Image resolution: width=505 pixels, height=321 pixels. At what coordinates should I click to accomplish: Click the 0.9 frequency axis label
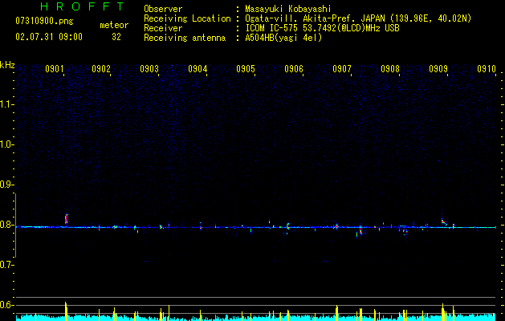pyautogui.click(x=7, y=185)
